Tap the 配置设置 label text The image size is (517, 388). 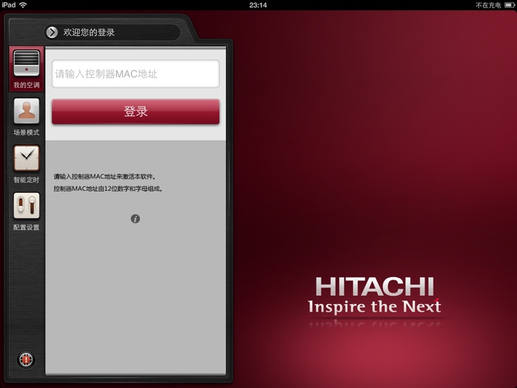point(26,227)
